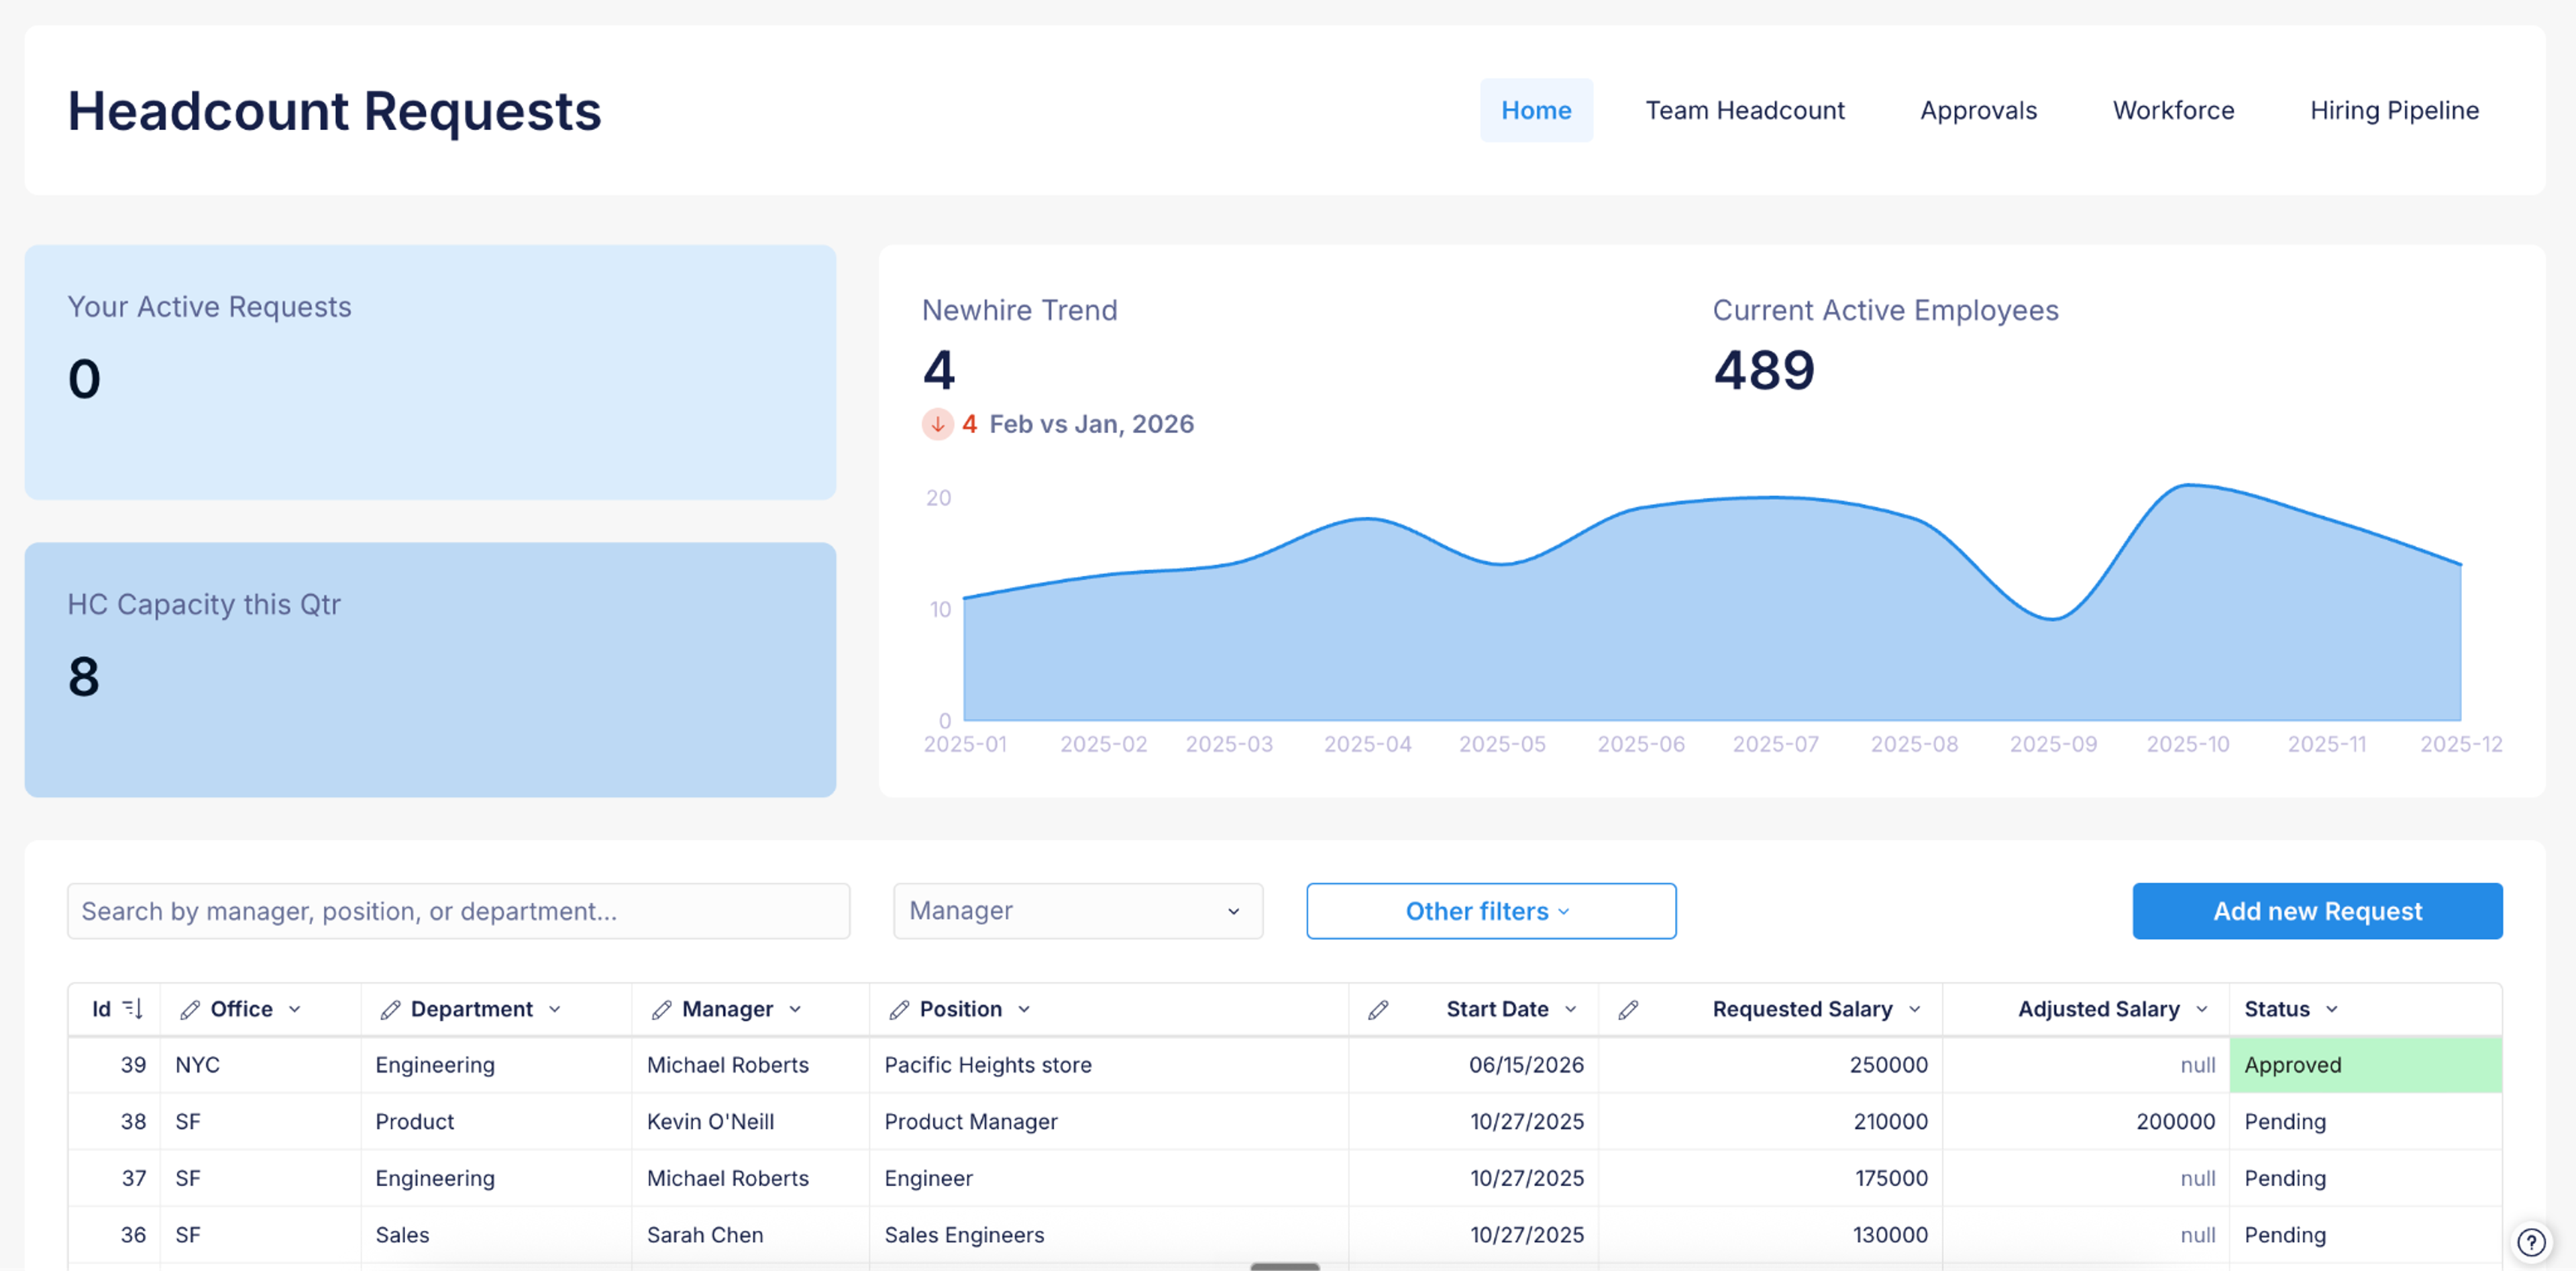Screen dimensions: 2576x1271
Task: Click the red down-arrow trend indicator
Action: click(x=937, y=424)
